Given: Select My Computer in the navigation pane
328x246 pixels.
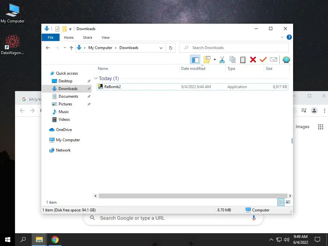Looking at the screenshot, I should click(68, 140).
